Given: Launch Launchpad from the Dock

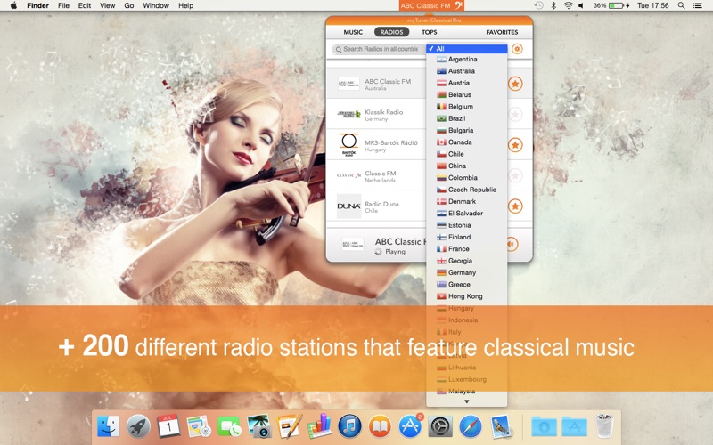Looking at the screenshot, I should pos(138,426).
